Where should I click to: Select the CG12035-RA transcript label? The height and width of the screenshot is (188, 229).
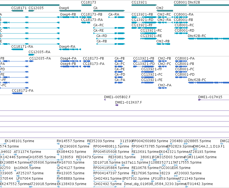tap(40, 52)
